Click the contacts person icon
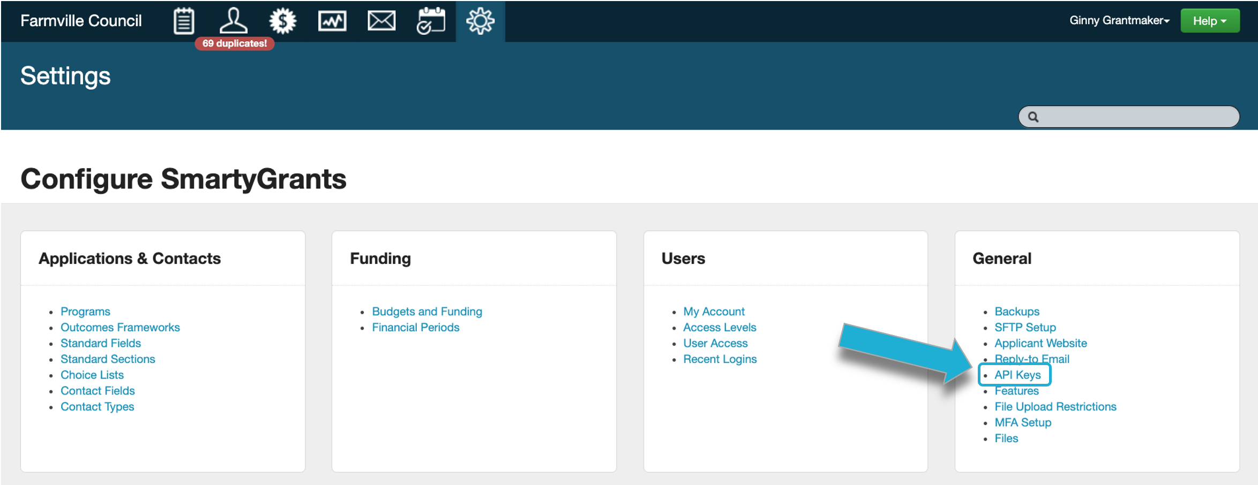The width and height of the screenshot is (1258, 485). (234, 21)
